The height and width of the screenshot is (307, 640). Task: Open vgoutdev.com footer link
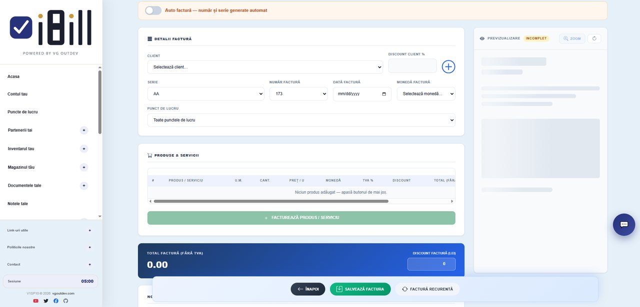point(63,293)
